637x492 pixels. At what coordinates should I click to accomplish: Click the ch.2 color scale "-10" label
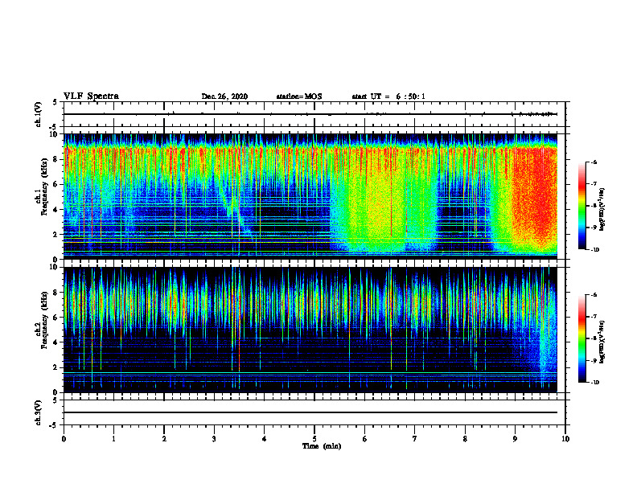[594, 383]
